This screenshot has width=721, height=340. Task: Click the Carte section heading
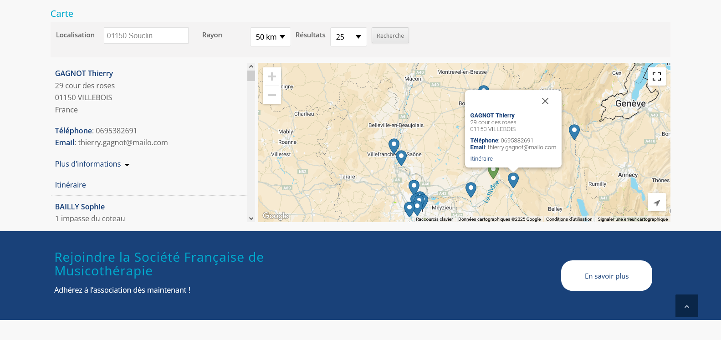pyautogui.click(x=62, y=14)
